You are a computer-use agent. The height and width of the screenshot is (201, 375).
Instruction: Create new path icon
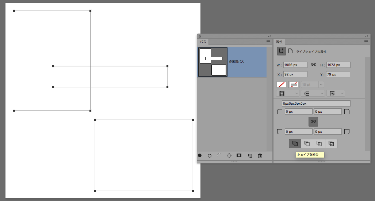[x=250, y=156]
